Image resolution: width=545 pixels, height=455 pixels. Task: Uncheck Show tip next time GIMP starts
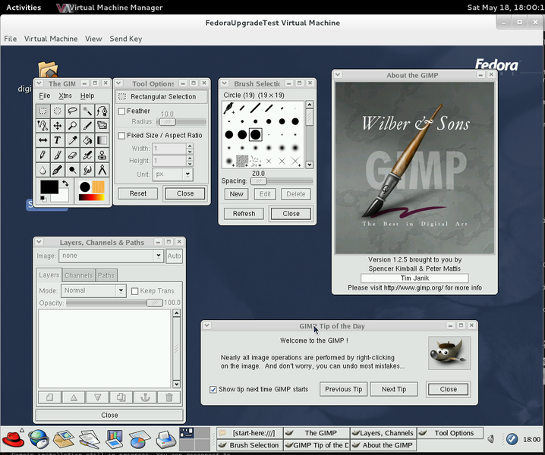(213, 389)
